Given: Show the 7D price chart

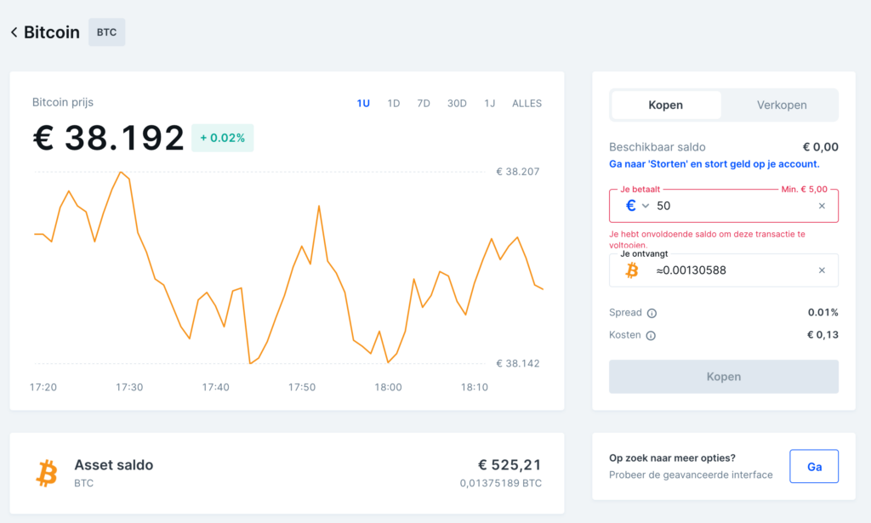Looking at the screenshot, I should 423,103.
